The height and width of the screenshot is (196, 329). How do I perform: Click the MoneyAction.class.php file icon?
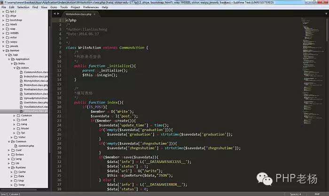[21, 81]
